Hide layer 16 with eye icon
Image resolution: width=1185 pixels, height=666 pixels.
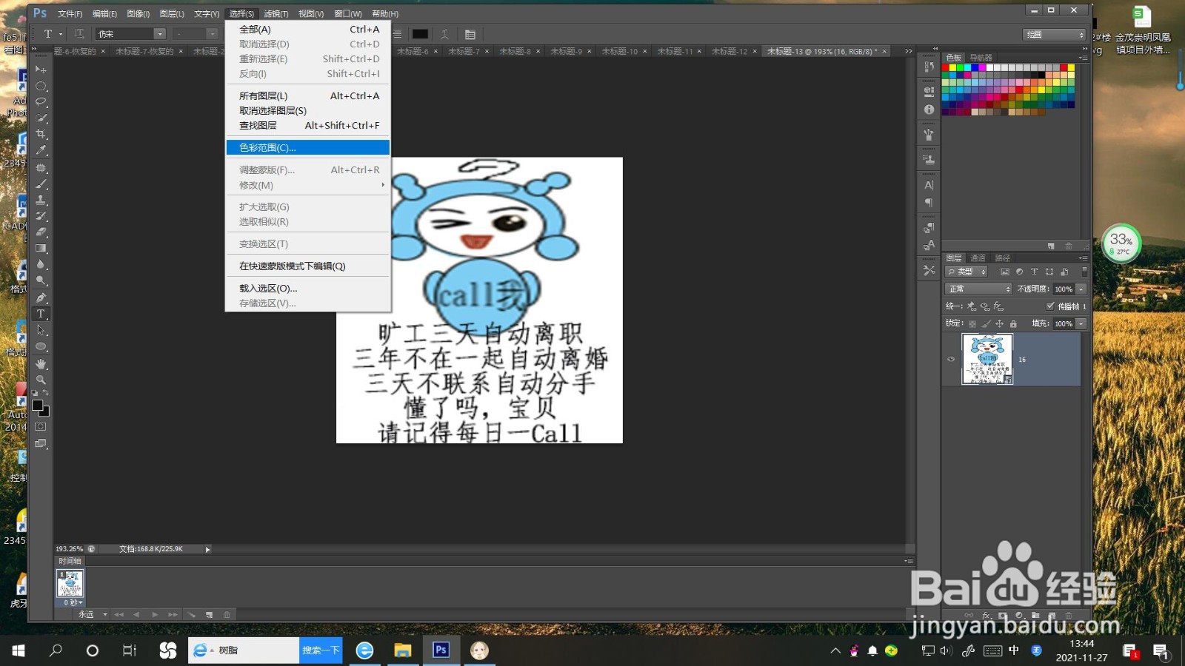[951, 360]
